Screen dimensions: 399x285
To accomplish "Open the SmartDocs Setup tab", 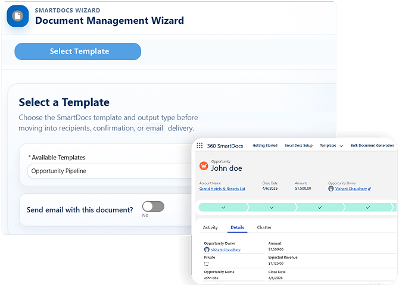I will 298,145.
